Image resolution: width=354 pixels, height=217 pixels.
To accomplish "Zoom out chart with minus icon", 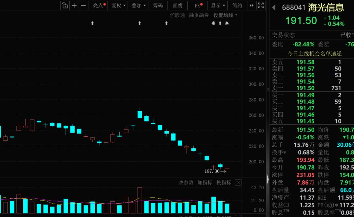I will 83,6.
